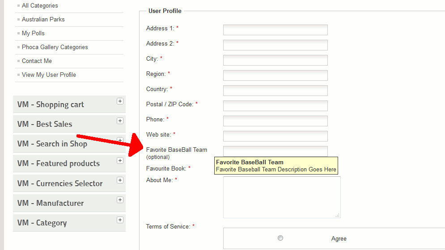Open Australian Parks menu item
The width and height of the screenshot is (445, 250).
[x=43, y=20]
